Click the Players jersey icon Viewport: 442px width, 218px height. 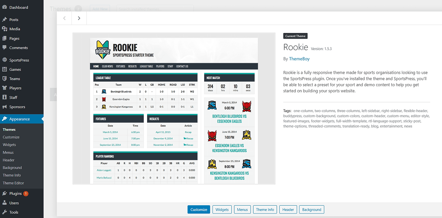4,88
